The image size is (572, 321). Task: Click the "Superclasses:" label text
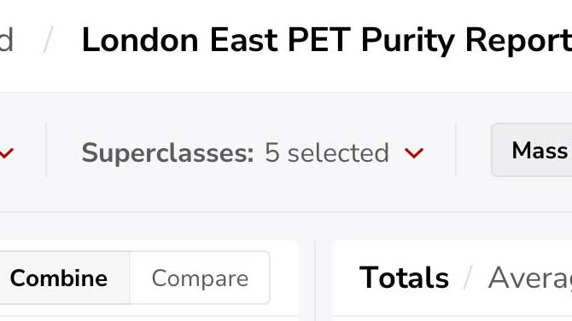[x=167, y=152]
